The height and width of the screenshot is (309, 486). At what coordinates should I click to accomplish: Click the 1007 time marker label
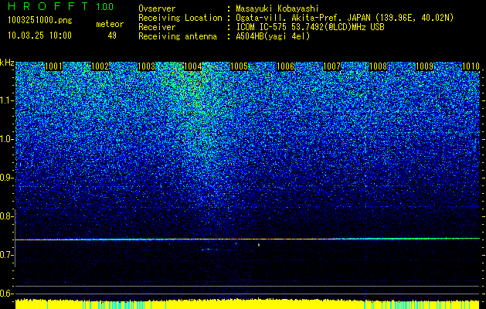pyautogui.click(x=332, y=66)
